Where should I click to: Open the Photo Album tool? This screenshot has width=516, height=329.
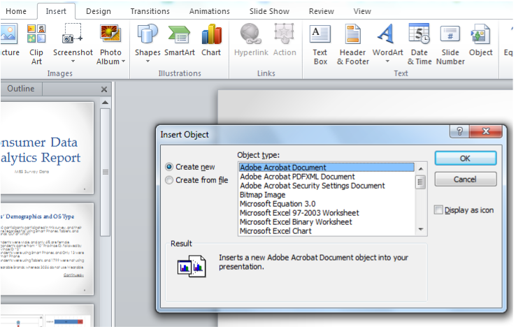coord(110,45)
